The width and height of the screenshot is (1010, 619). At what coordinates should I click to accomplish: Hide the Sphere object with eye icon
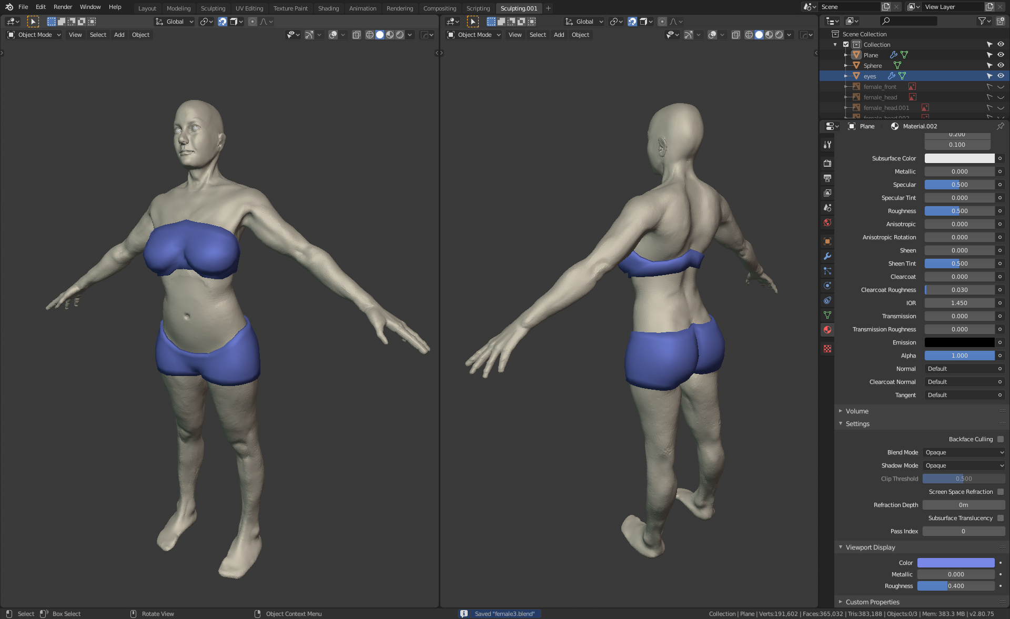[1001, 65]
